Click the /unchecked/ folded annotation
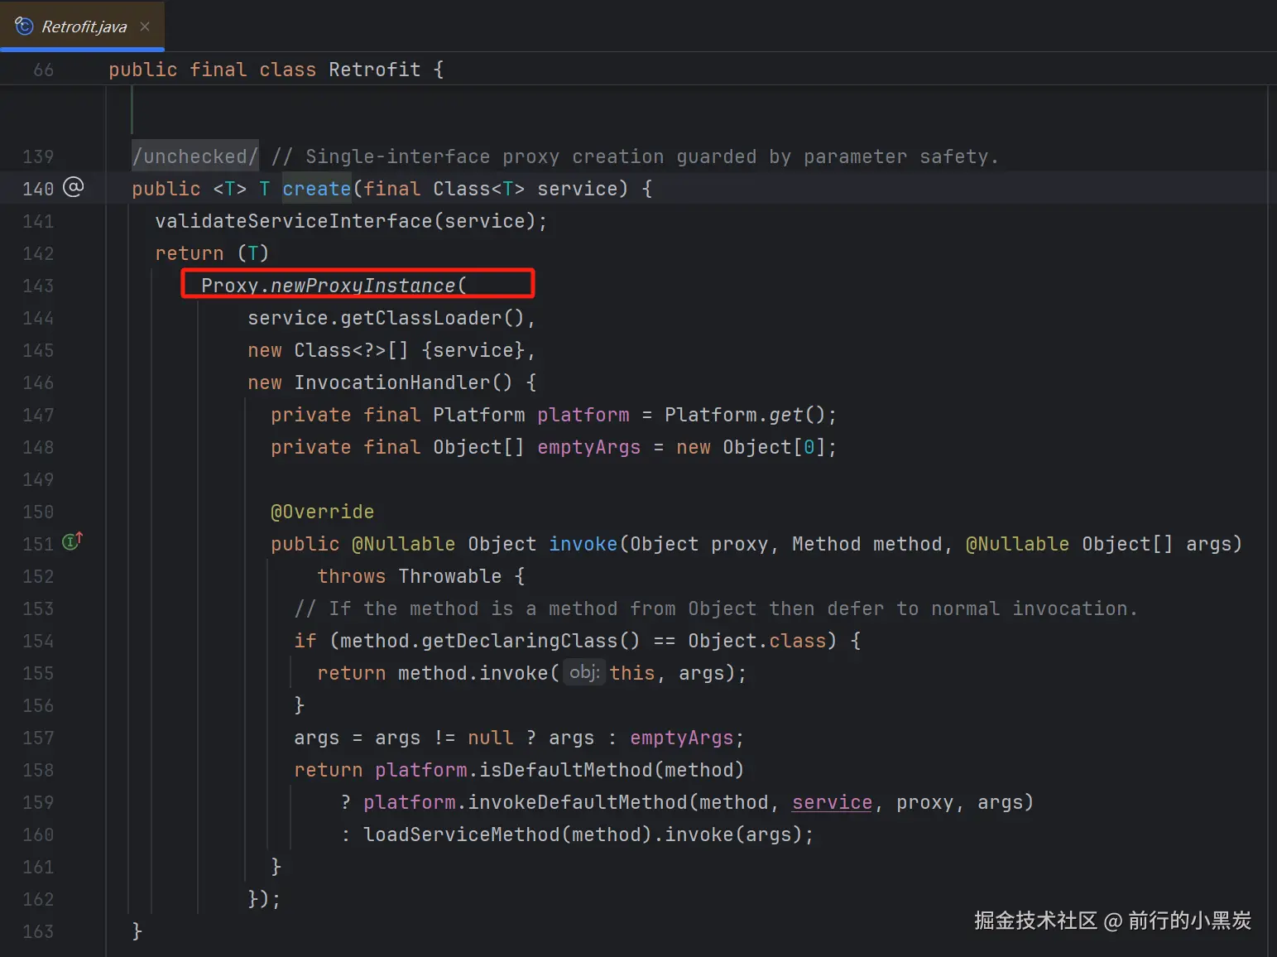The image size is (1277, 957). click(195, 156)
